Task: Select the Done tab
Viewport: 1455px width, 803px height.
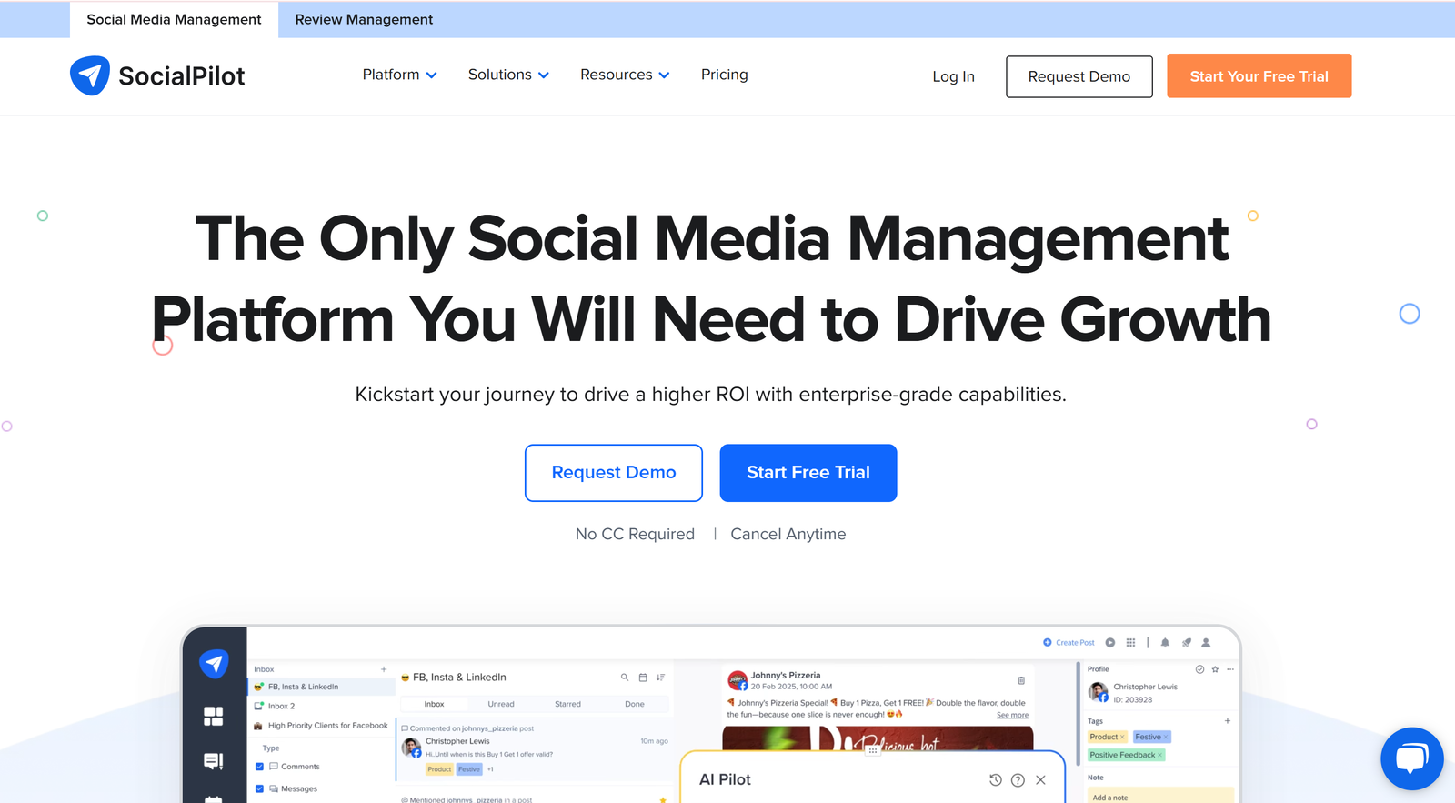Action: 635,704
